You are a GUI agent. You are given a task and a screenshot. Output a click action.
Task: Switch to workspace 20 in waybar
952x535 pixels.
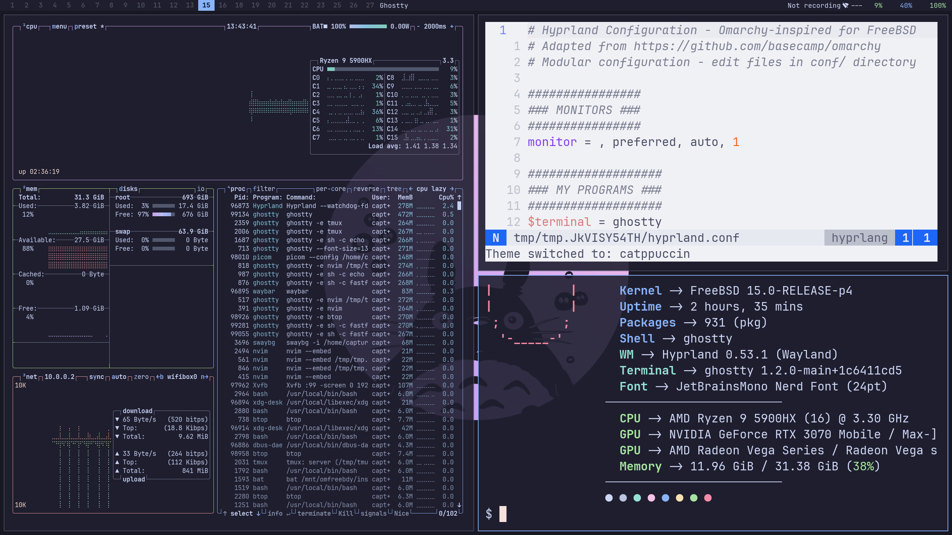271,5
